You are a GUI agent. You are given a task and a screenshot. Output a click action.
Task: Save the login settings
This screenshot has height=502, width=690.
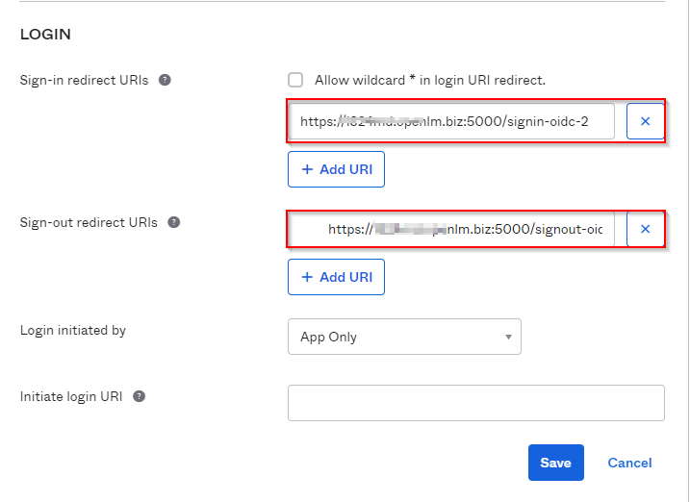(555, 463)
